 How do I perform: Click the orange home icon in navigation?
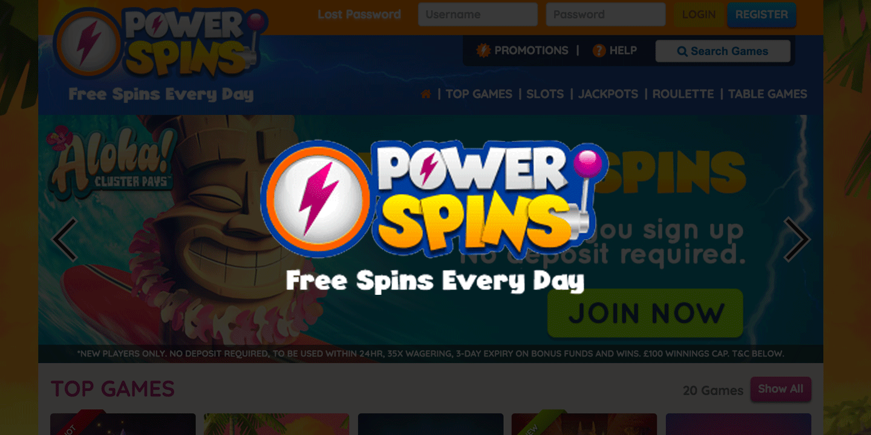click(426, 94)
